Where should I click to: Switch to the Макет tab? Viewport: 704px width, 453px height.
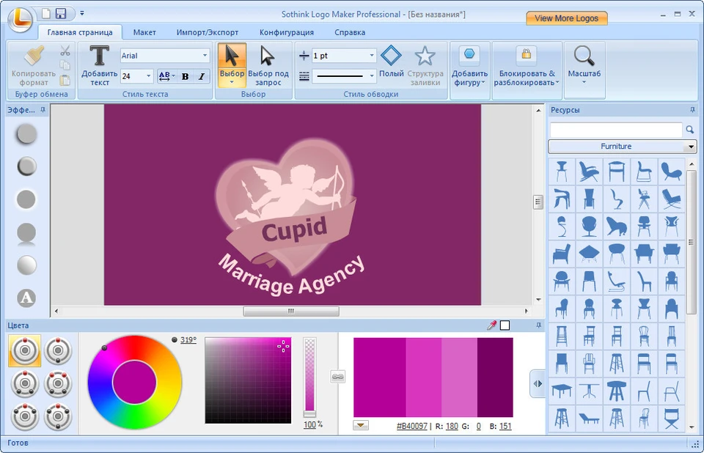[x=144, y=32]
